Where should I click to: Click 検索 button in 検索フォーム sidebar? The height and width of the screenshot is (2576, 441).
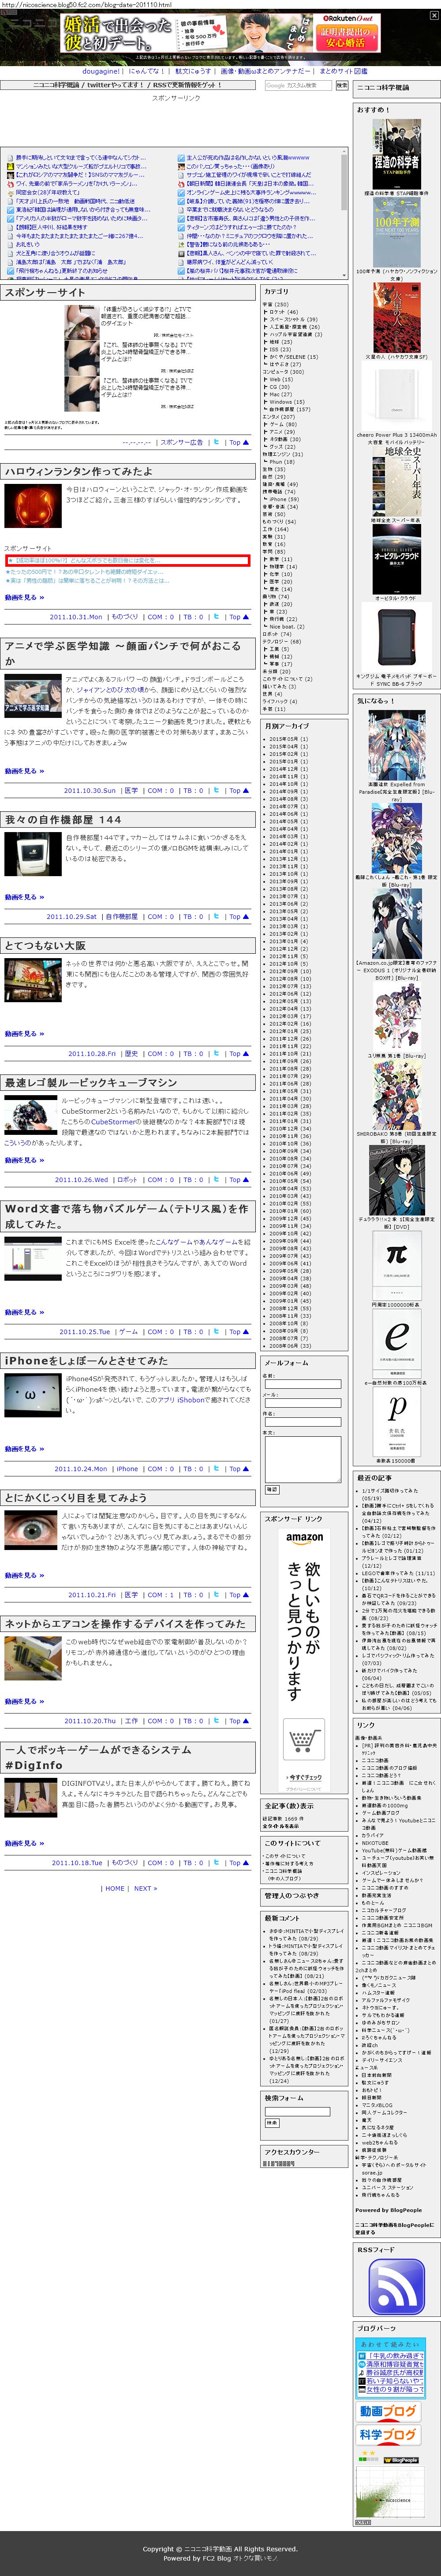272,2123
